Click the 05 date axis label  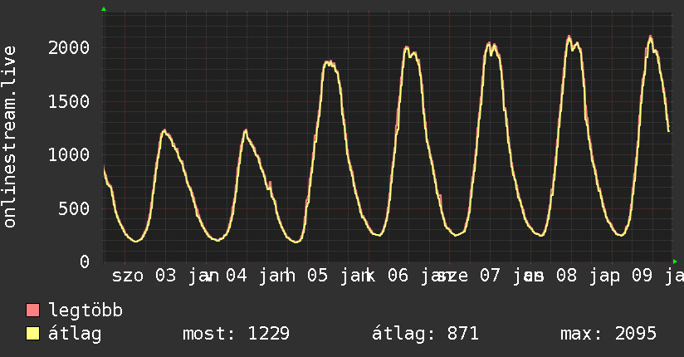(318, 276)
